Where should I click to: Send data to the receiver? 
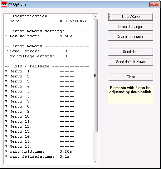131,52
